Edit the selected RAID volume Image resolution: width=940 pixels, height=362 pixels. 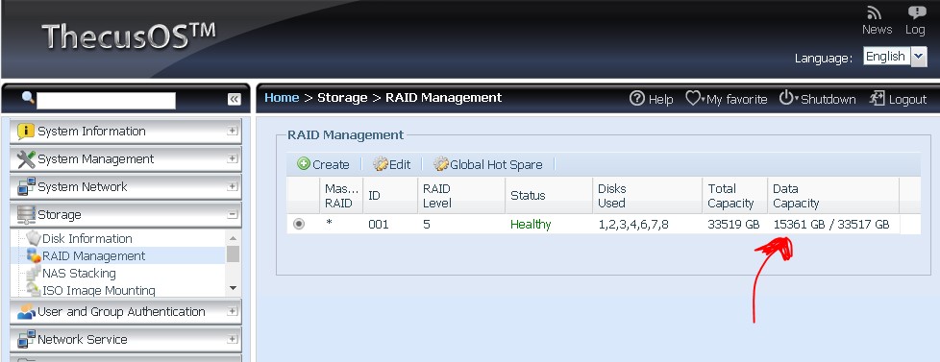tap(391, 164)
